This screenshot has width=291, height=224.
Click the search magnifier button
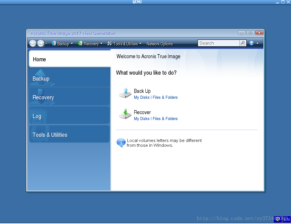(243, 43)
